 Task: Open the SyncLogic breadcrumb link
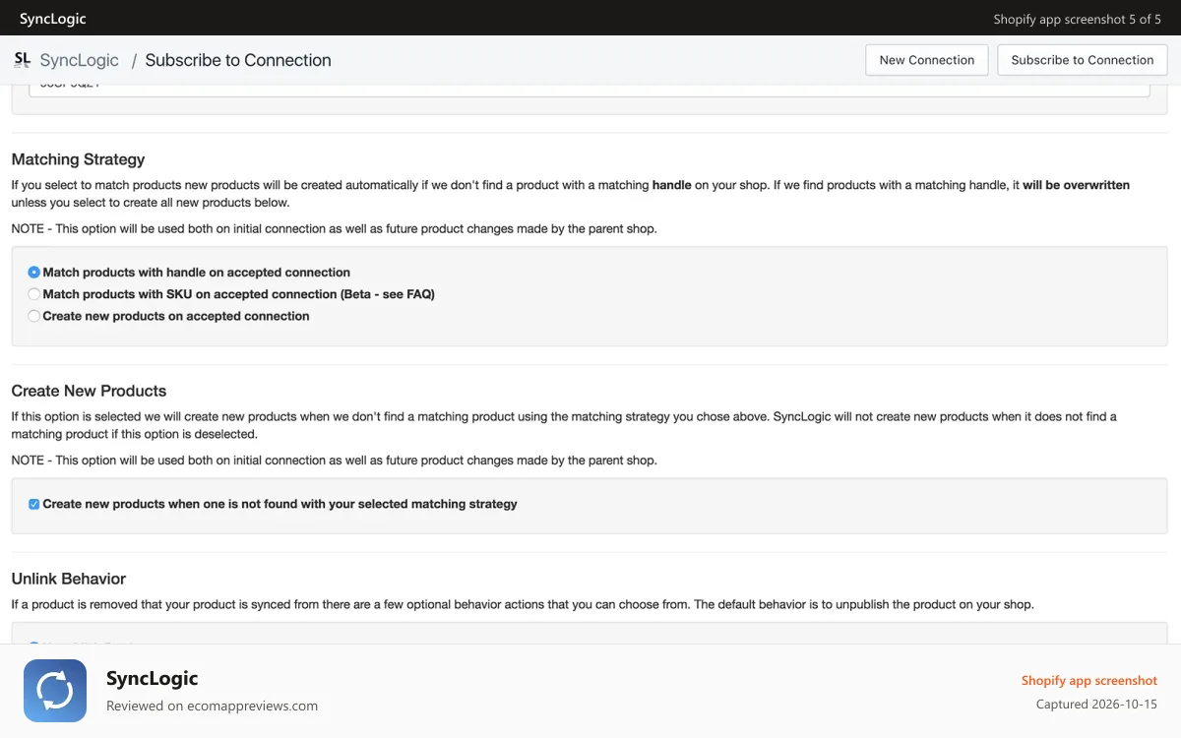click(x=80, y=60)
